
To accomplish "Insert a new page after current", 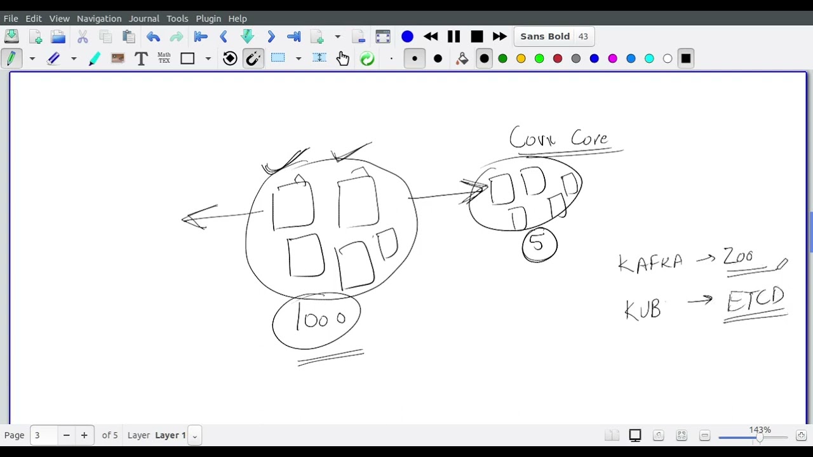I will 317,36.
